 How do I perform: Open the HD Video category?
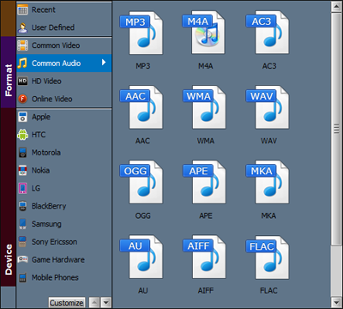tap(64, 82)
